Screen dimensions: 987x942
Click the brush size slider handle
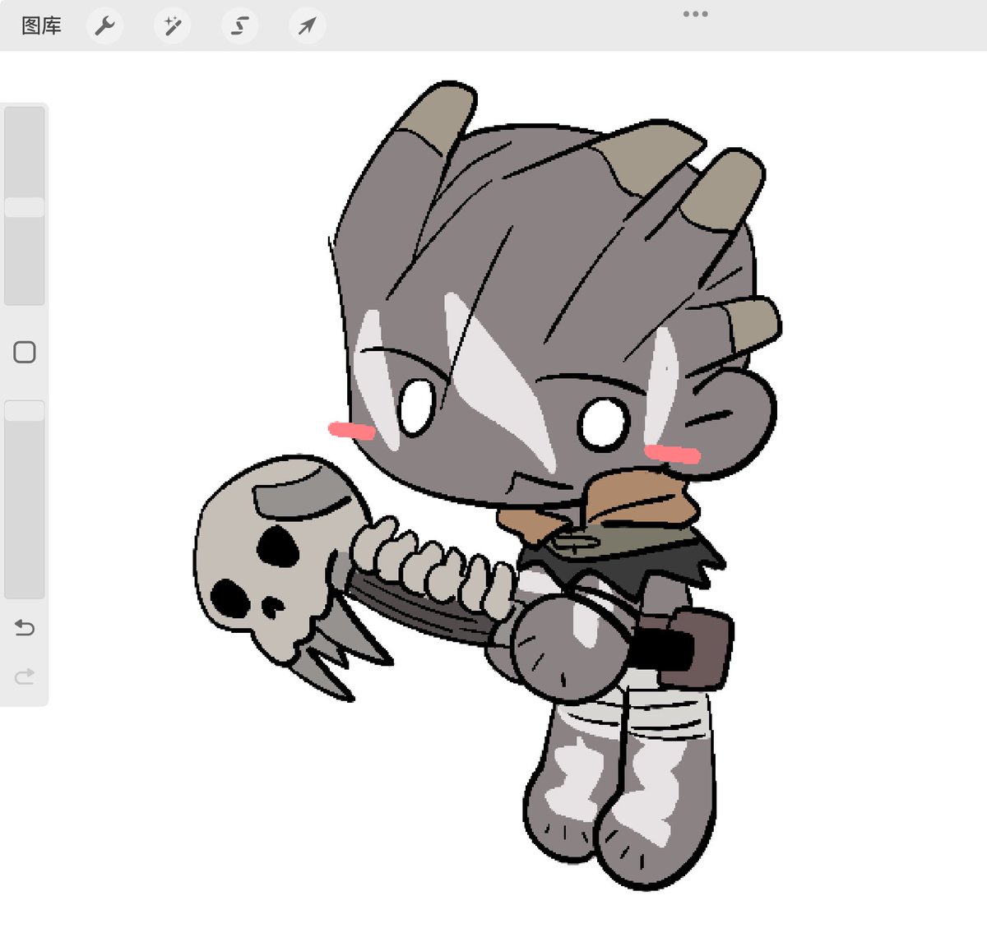(25, 206)
